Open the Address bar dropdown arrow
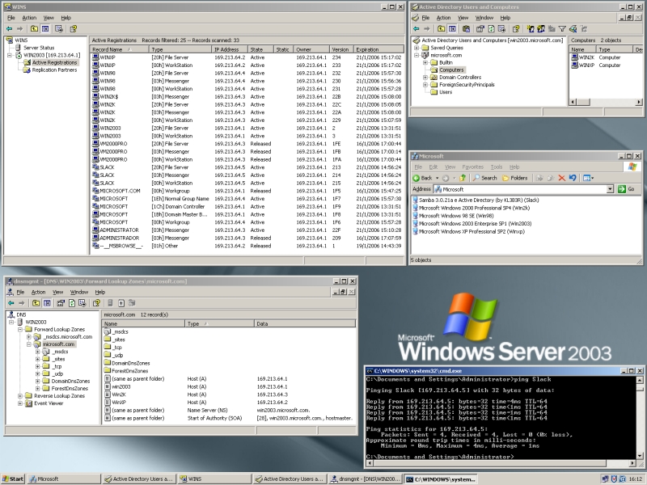This screenshot has width=647, height=485. pyautogui.click(x=610, y=189)
